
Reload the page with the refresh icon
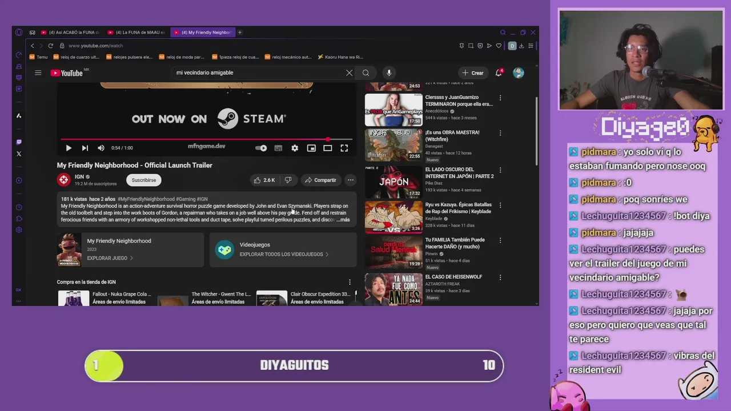[x=51, y=46]
